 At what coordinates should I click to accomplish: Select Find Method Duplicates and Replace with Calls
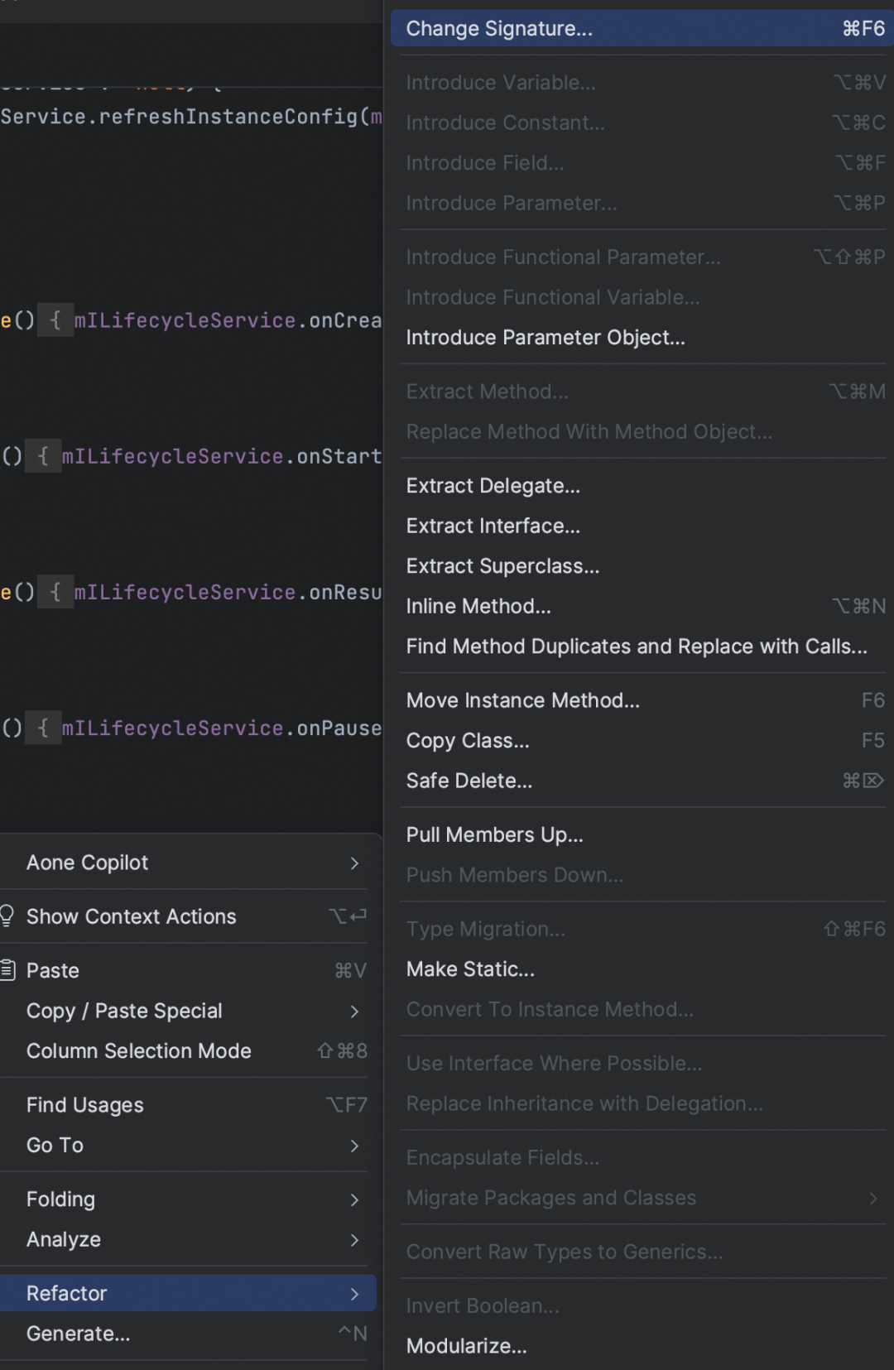pos(642,647)
